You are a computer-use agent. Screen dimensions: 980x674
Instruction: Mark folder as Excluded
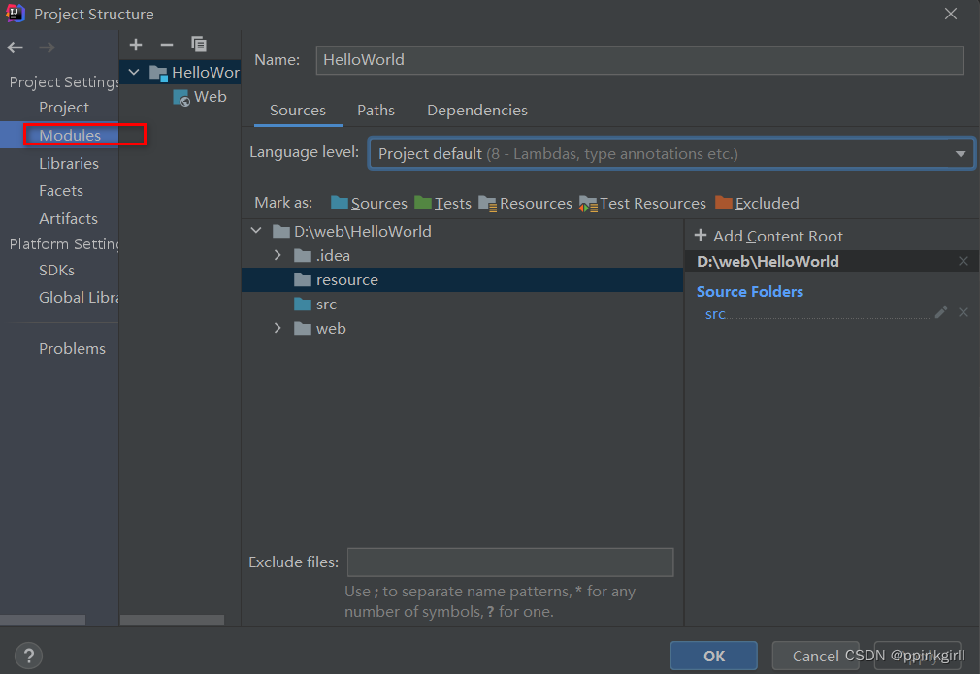coord(757,203)
